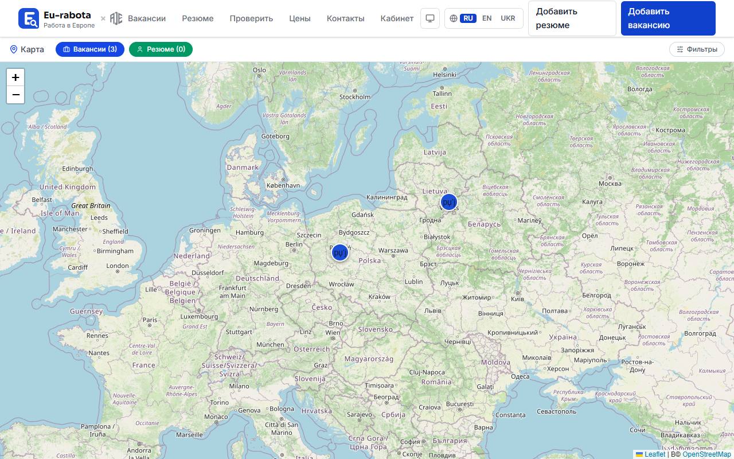Open the Вакансии menu item
The width and height of the screenshot is (734, 459).
pos(147,18)
